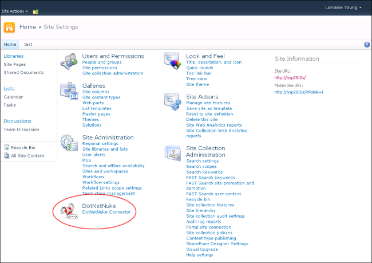Click the navigate up folder icon
The image size is (372, 263).
click(x=35, y=11)
